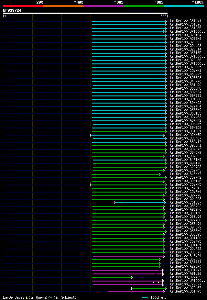Click the 563 end position label
The width and height of the screenshot is (207, 300).
[163, 16]
